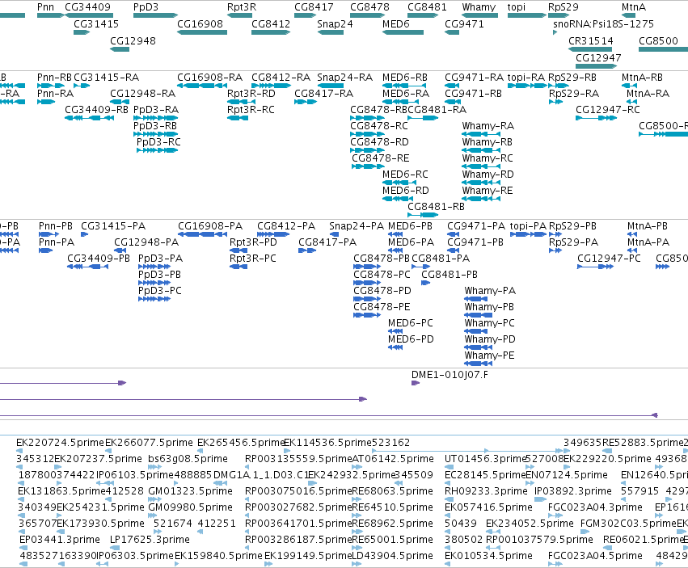Viewport: 688px width, 568px height.
Task: Click transcript Whamy-RA
Action: pos(481,134)
